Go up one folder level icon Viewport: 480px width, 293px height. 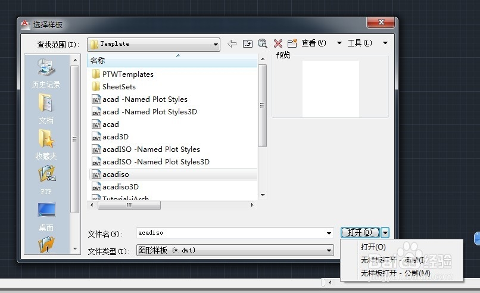tap(247, 44)
